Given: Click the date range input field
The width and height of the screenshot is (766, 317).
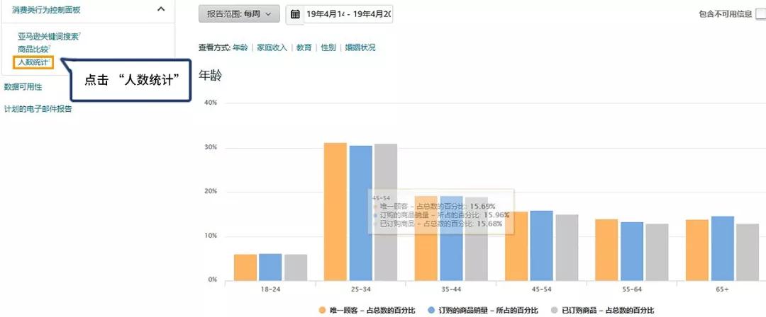Looking at the screenshot, I should [349, 14].
